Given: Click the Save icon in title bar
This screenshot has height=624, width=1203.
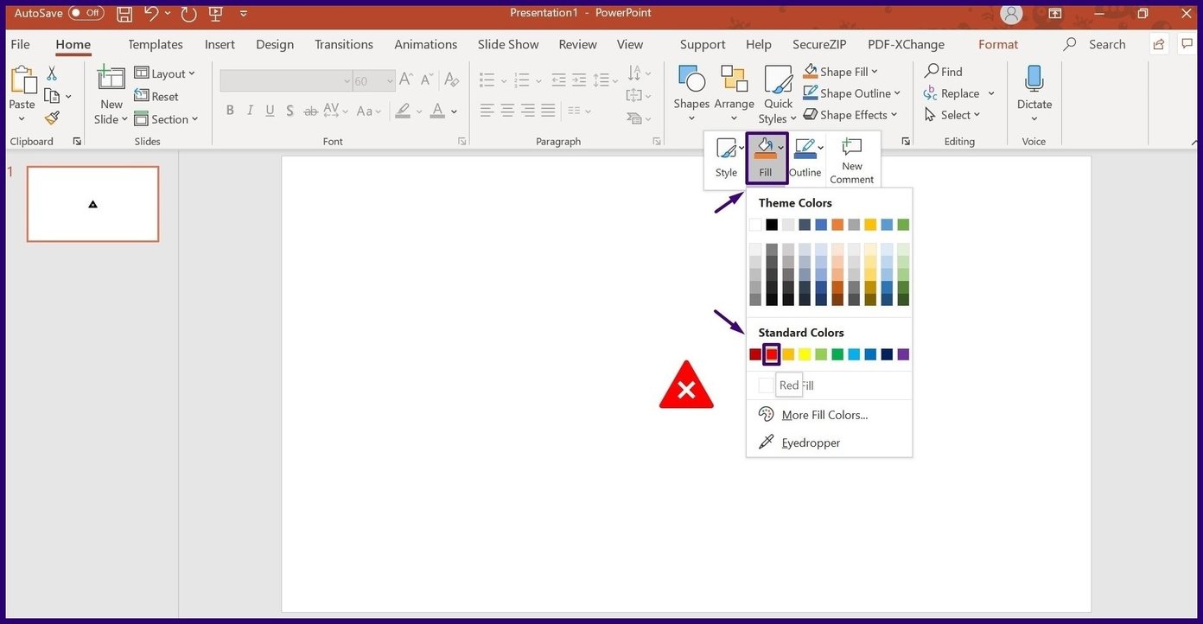Looking at the screenshot, I should click(124, 13).
